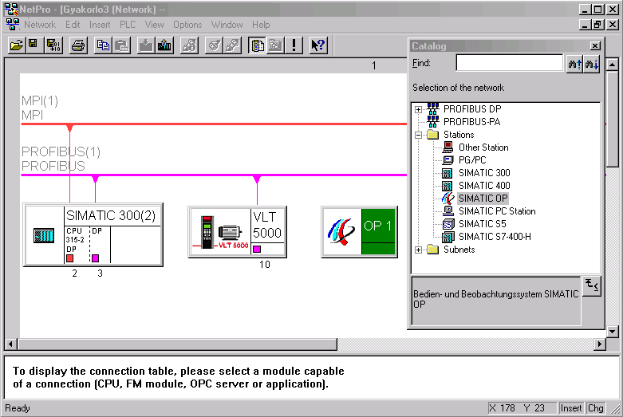The height and width of the screenshot is (417, 623).
Task: Click the Upload to PG icon
Action: point(164,45)
